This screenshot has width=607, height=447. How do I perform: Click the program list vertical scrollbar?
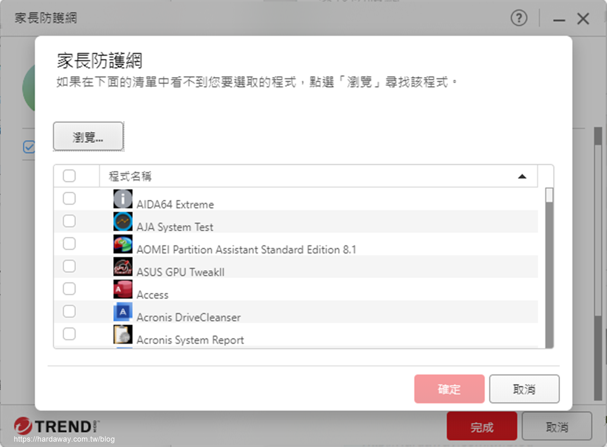(549, 268)
